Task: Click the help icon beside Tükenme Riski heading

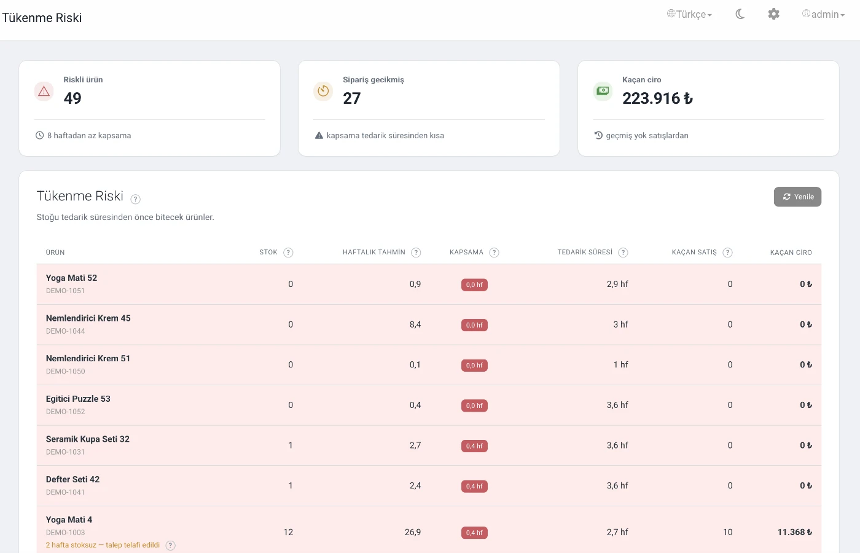Action: tap(136, 199)
